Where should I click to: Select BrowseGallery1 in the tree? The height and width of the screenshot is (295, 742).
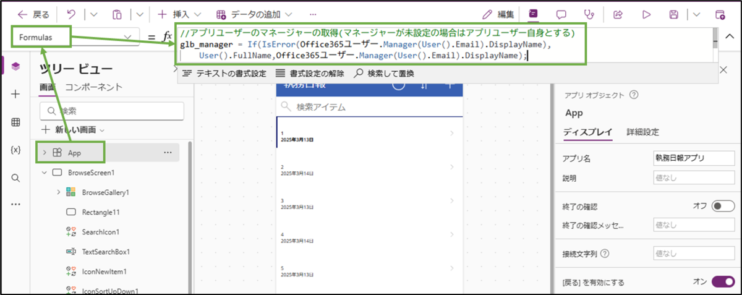105,192
